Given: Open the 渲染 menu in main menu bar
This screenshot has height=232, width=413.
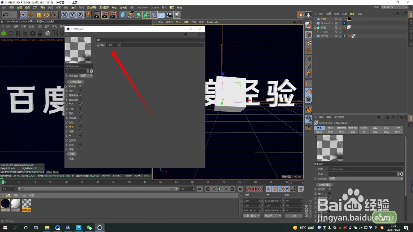Looking at the screenshot, I should click(x=74, y=7).
